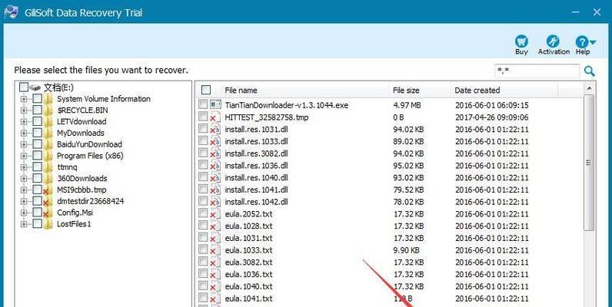
Task: Click the deleted Config.Msi folder icon
Action: click(x=48, y=213)
